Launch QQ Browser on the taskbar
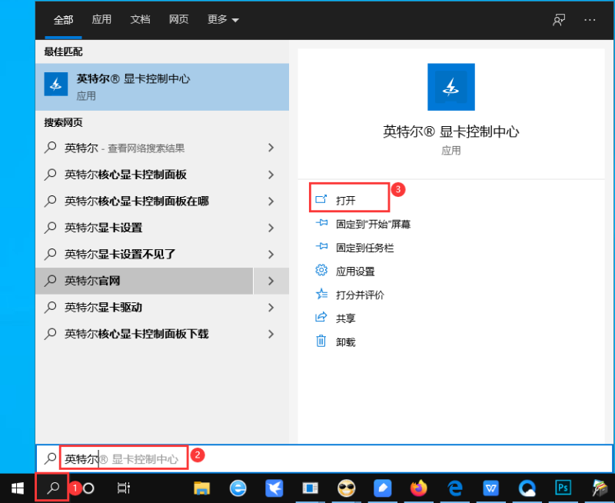The width and height of the screenshot is (615, 503). click(x=527, y=488)
